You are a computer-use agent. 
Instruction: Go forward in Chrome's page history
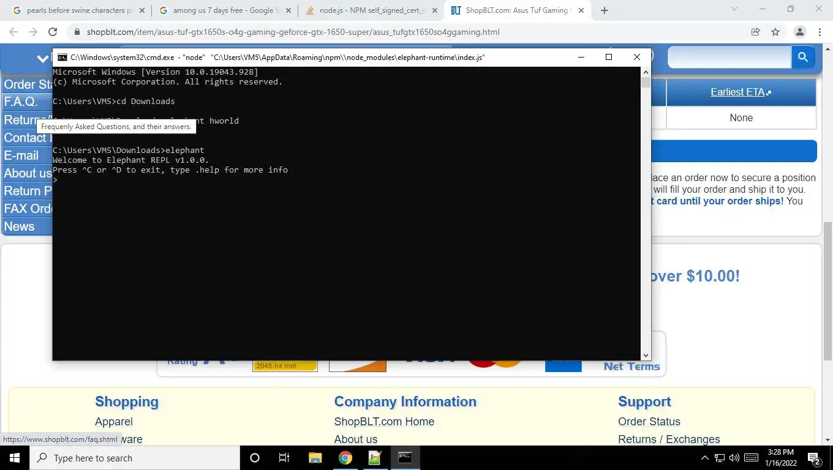[33, 32]
